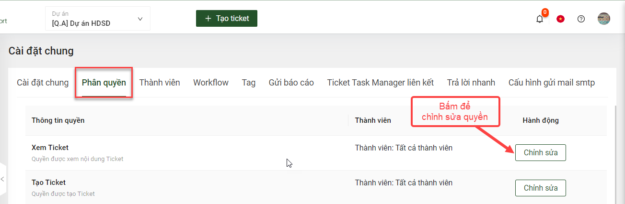The width and height of the screenshot is (625, 204).
Task: Click the plus icon in Tạo ticket
Action: [x=208, y=19]
